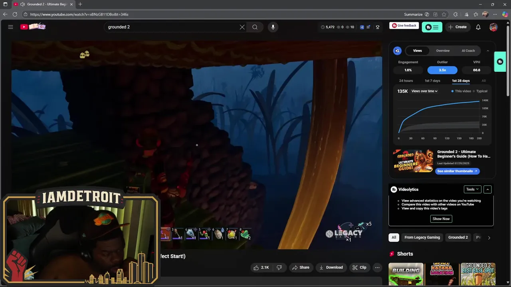The height and width of the screenshot is (287, 511).
Task: Select the All time range
Action: [483, 81]
